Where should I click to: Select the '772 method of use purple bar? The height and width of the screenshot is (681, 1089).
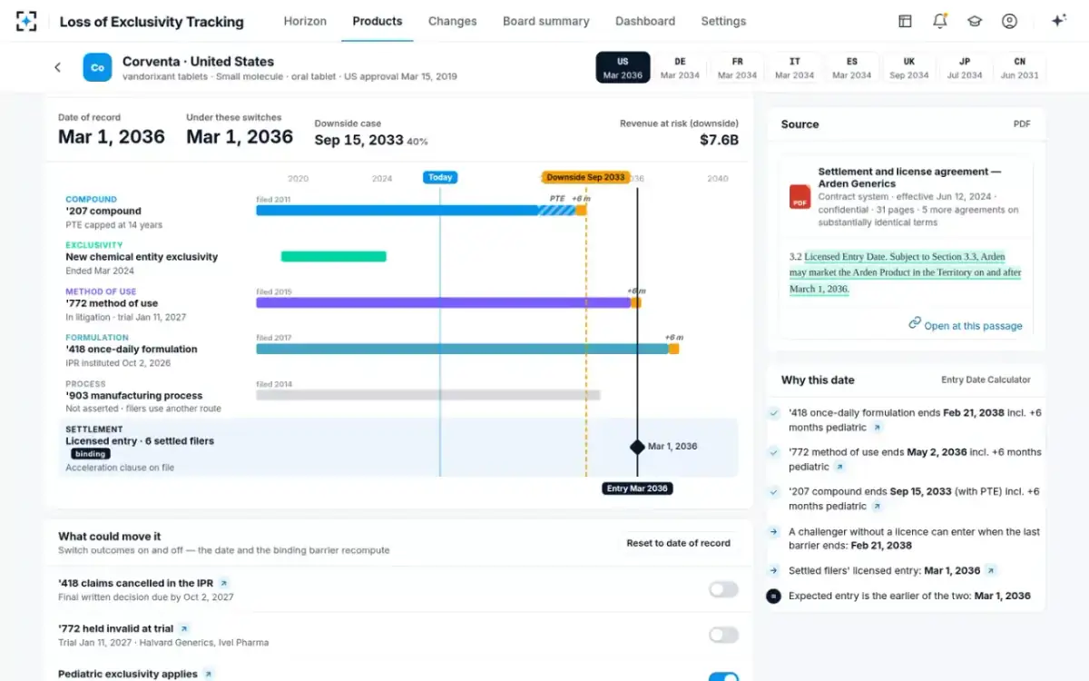pyautogui.click(x=444, y=302)
